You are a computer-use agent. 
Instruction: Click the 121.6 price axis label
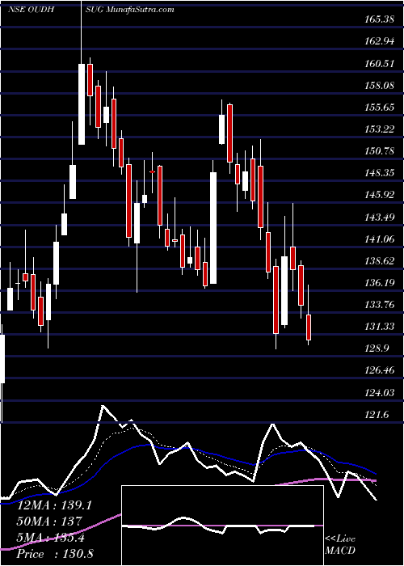pos(376,415)
